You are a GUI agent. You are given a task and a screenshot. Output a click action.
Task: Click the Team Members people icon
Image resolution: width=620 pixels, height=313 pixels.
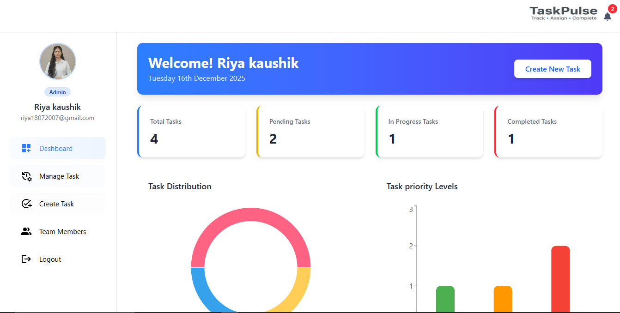tap(26, 231)
